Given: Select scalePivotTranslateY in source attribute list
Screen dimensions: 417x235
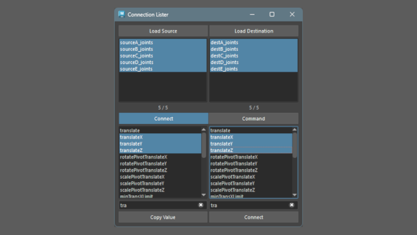Looking at the screenshot, I should pyautogui.click(x=160, y=183).
